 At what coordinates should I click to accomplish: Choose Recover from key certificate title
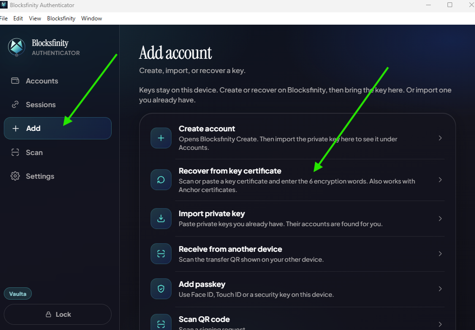230,171
